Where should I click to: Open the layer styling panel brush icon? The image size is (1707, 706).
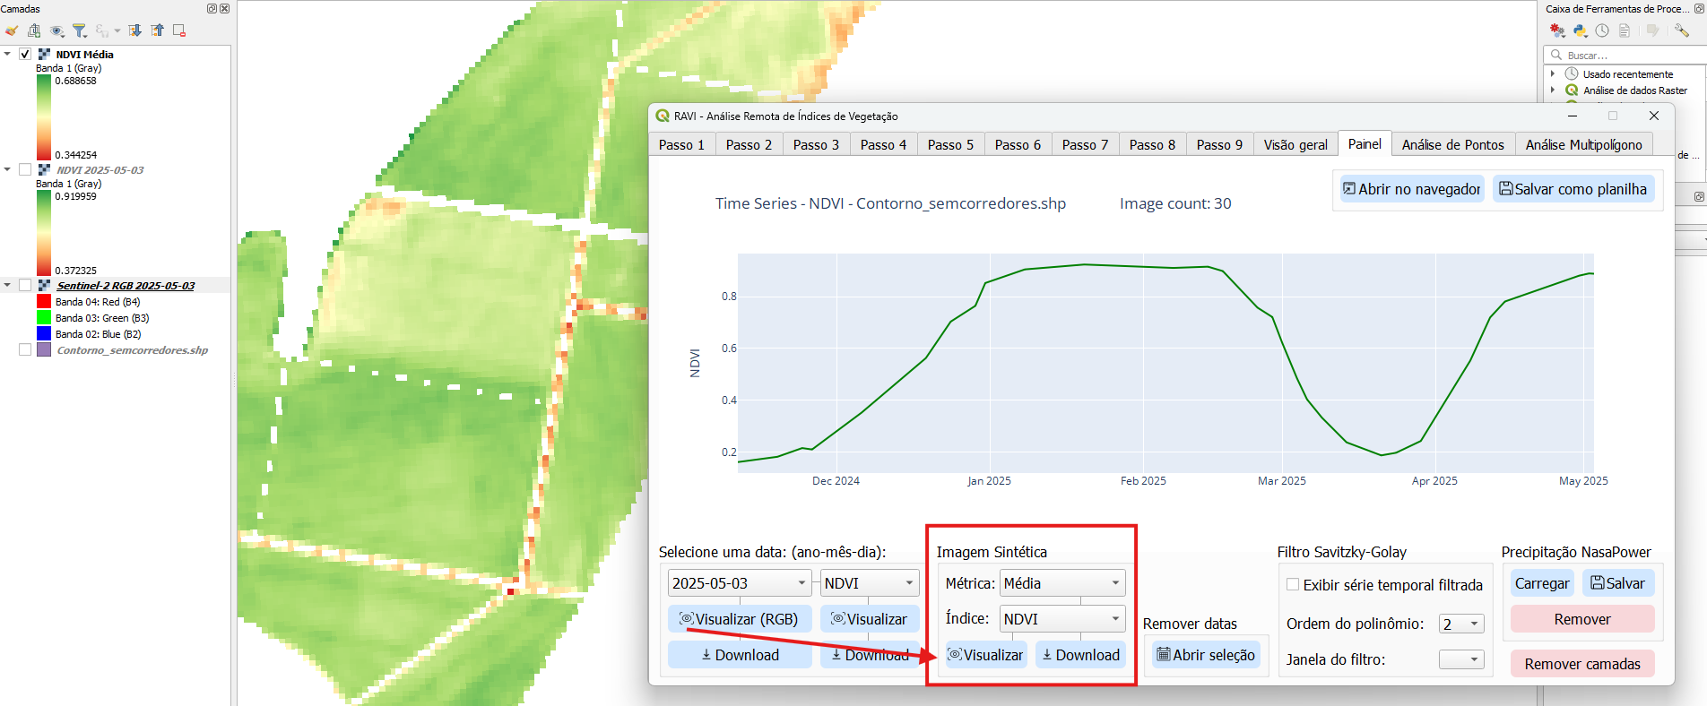point(12,31)
